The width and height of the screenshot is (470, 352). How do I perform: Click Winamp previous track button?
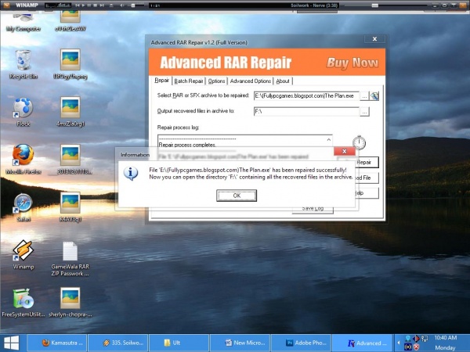pos(78,5)
